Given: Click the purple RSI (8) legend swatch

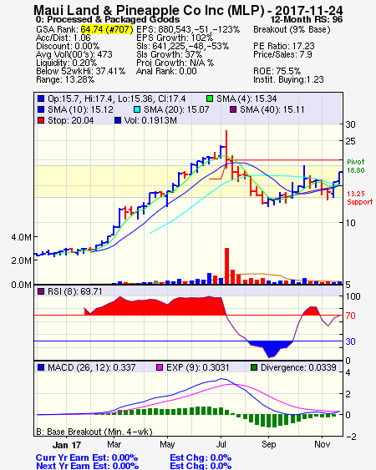Looking at the screenshot, I should (x=41, y=291).
